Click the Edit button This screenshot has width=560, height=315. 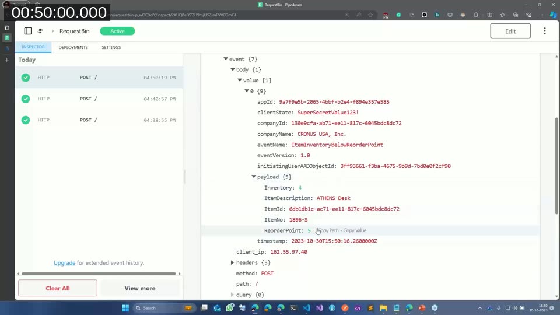(510, 31)
